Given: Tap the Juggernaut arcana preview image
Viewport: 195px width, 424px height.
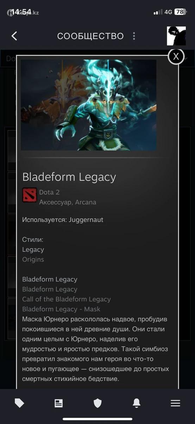Looking at the screenshot, I should coord(89,105).
